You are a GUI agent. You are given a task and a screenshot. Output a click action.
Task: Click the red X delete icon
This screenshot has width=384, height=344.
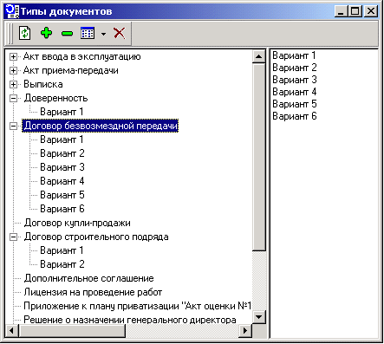(x=120, y=33)
